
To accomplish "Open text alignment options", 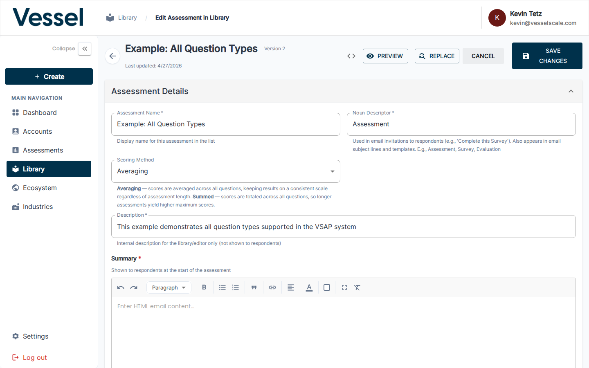I will pyautogui.click(x=291, y=287).
